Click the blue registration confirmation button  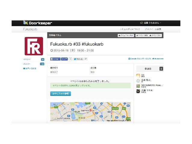point(60,93)
